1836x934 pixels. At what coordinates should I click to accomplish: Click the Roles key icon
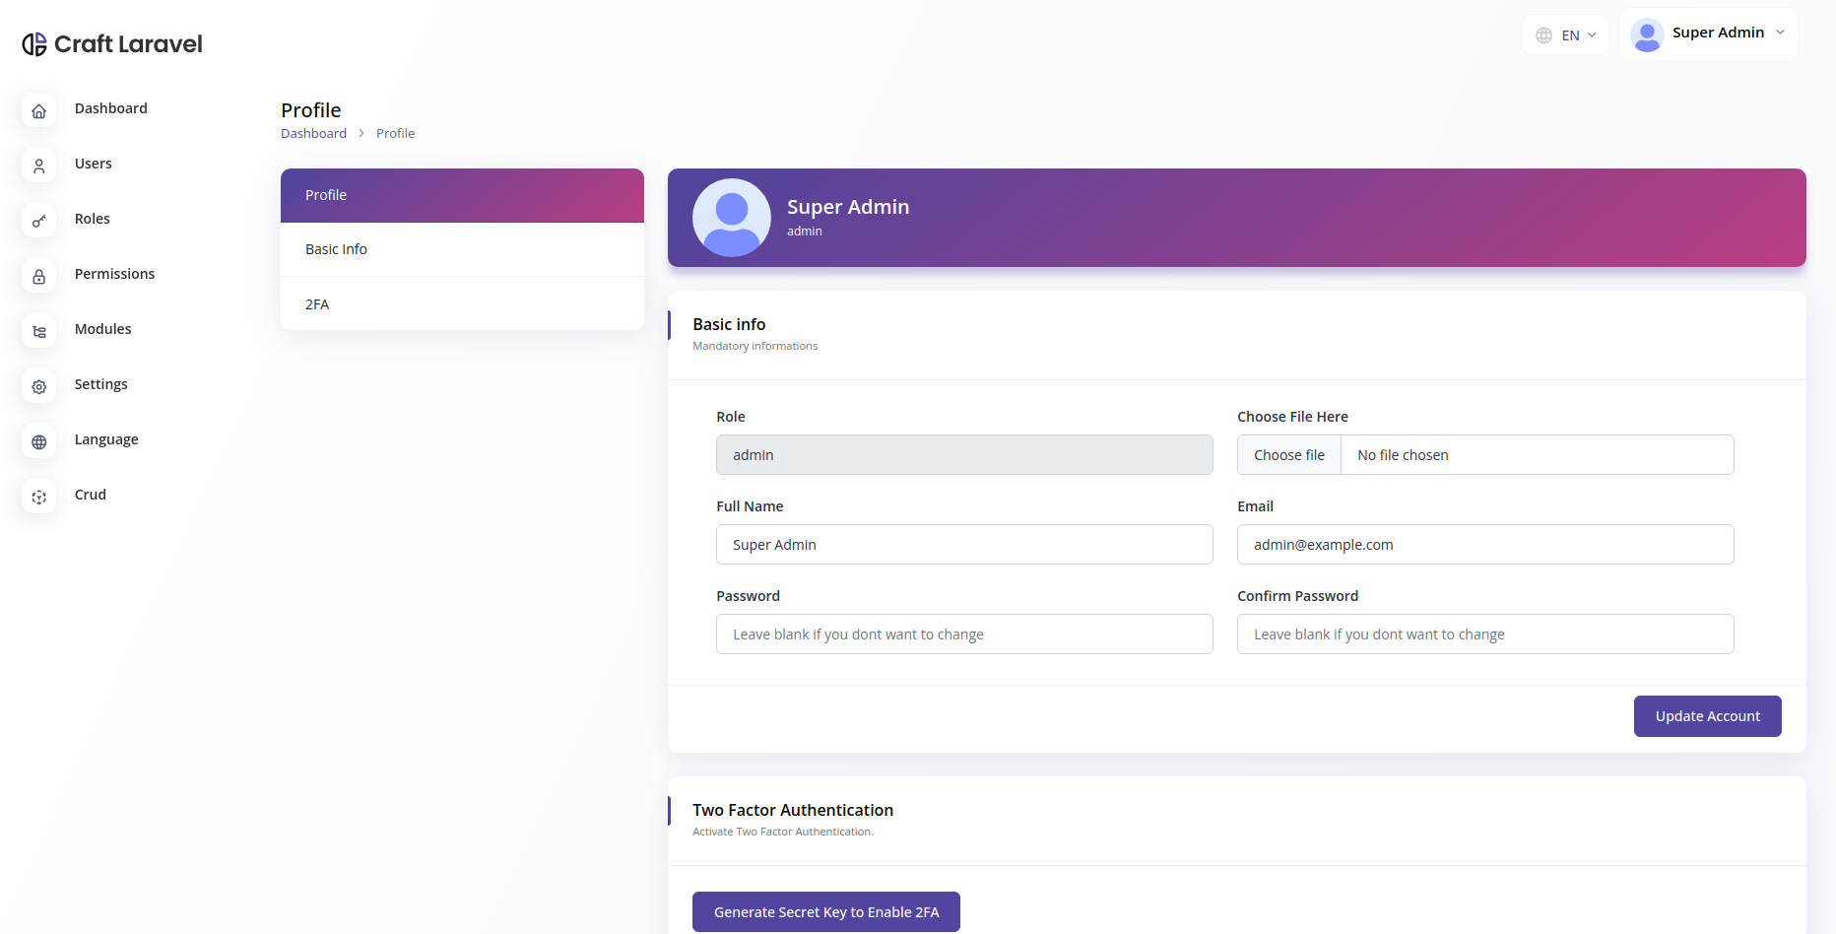pyautogui.click(x=39, y=222)
